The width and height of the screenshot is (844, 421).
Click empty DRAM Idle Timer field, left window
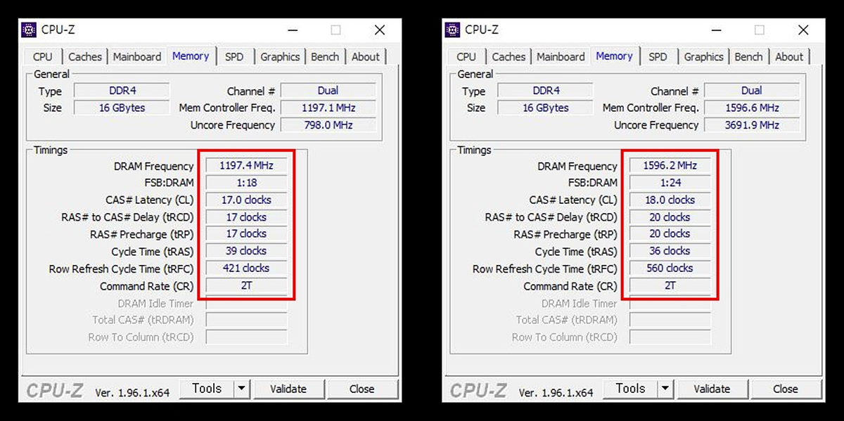point(246,304)
